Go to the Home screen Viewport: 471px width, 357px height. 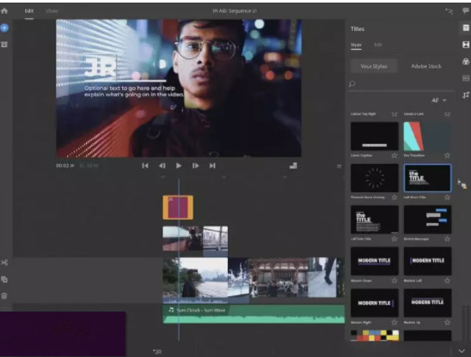(x=4, y=11)
